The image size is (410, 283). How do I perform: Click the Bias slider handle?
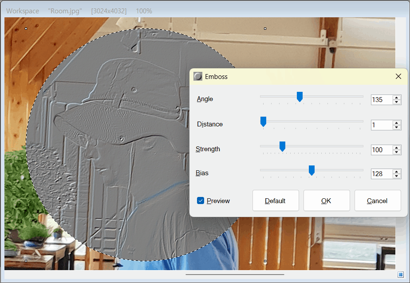tap(311, 170)
